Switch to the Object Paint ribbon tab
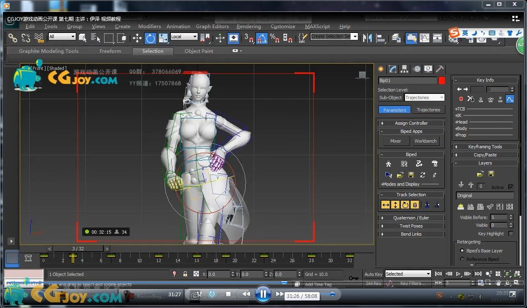This screenshot has height=308, width=527. 199,51
